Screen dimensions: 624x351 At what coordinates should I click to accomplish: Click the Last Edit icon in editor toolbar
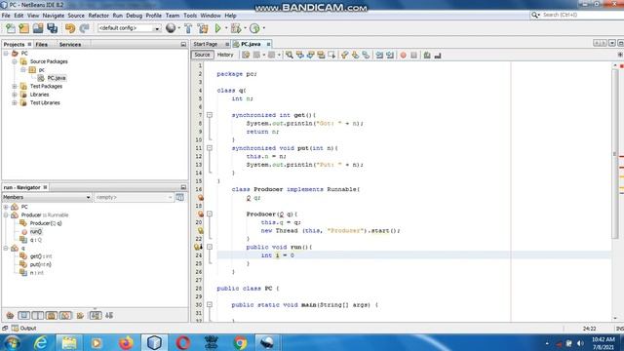(246, 55)
